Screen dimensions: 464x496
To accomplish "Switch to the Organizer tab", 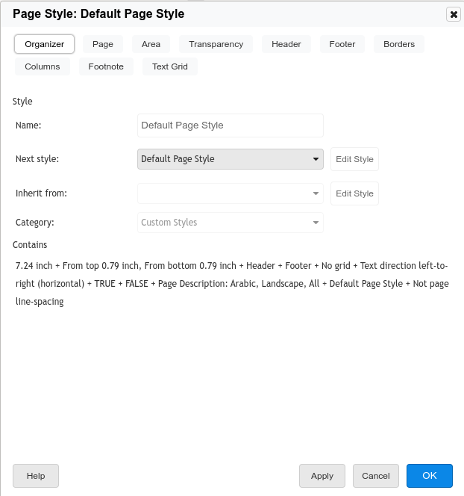I will (x=44, y=44).
